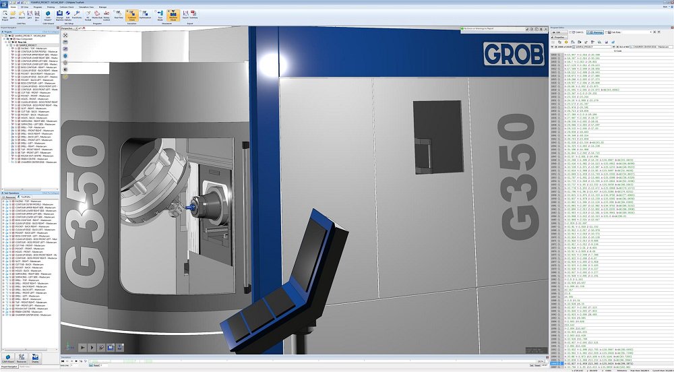Expand FACING - TOP in Sub Operations list
Image resolution: width=674 pixels, height=372 pixels.
coord(3,201)
